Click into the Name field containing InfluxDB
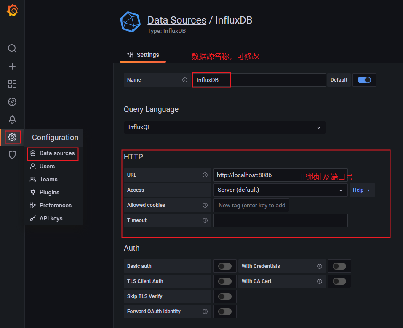Screen dimensions: 403x328 (x=259, y=80)
